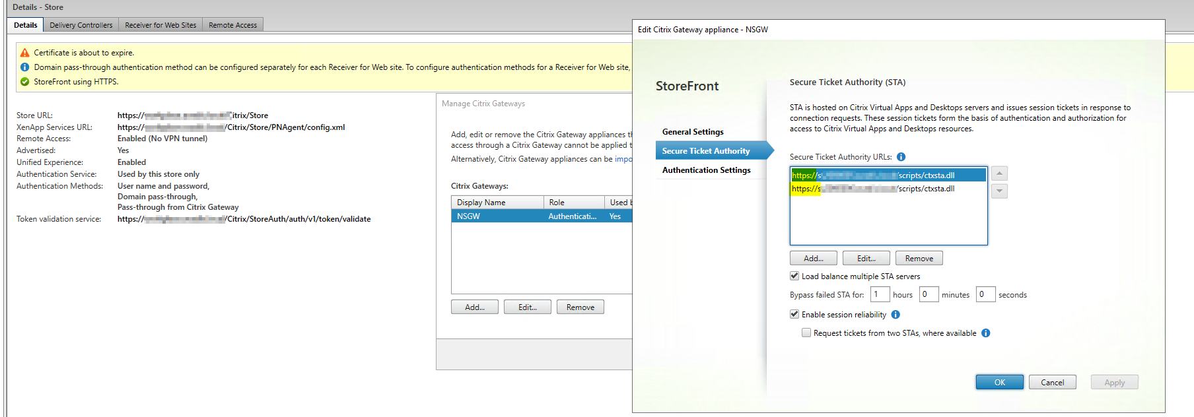This screenshot has height=417, width=1194.
Task: Move selected STA URL down with arrow button
Action: (999, 191)
